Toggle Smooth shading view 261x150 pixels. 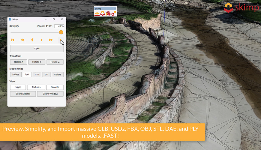[55, 87]
